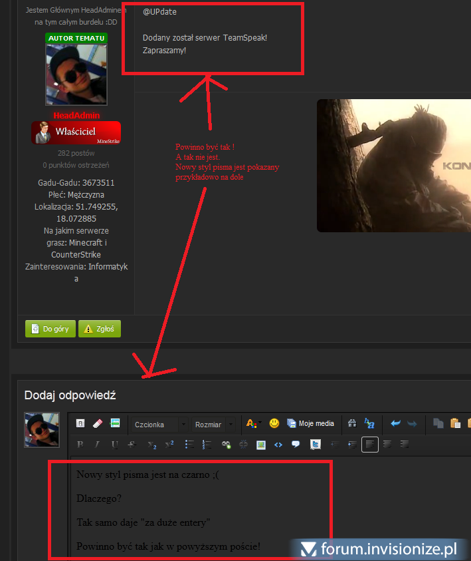The height and width of the screenshot is (561, 471).
Task: Click the eraser remove-formatting icon
Action: click(x=97, y=423)
